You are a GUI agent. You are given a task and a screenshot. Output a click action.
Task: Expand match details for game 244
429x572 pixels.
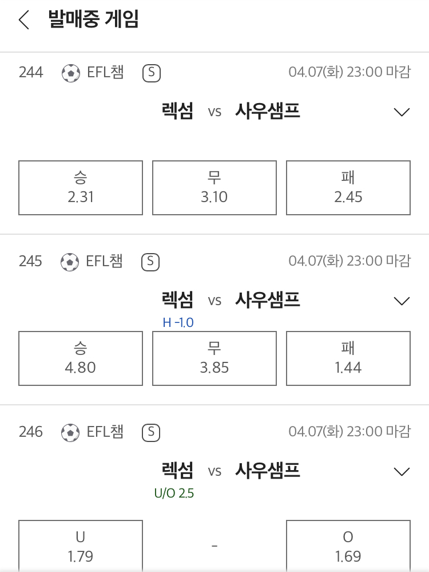(402, 112)
